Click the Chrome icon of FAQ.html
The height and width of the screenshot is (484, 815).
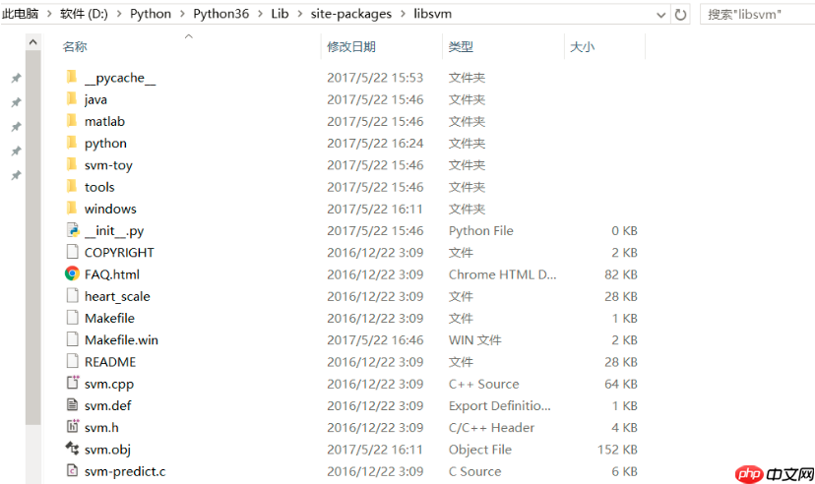point(72,273)
